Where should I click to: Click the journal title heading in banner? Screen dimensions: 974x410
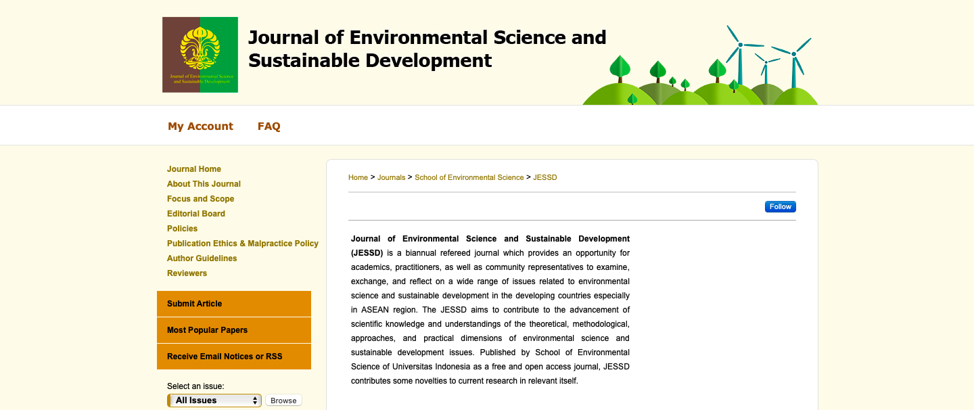click(x=427, y=49)
